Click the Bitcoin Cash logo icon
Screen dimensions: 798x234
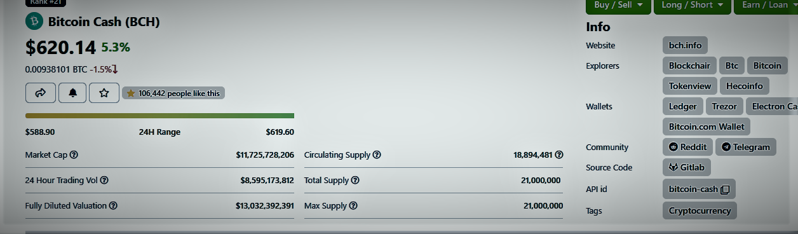34,22
